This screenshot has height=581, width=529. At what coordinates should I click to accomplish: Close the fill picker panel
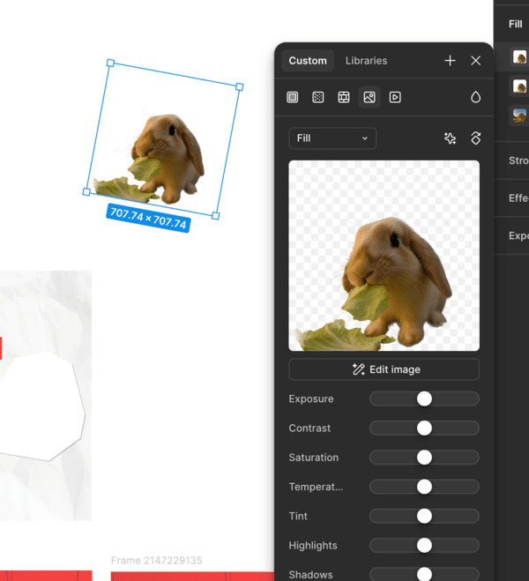(476, 61)
